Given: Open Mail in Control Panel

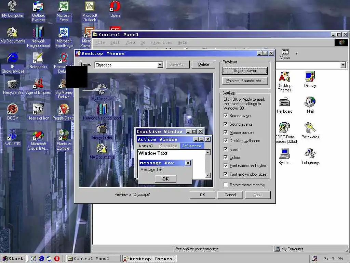Looking at the screenshot, I should (310, 105).
